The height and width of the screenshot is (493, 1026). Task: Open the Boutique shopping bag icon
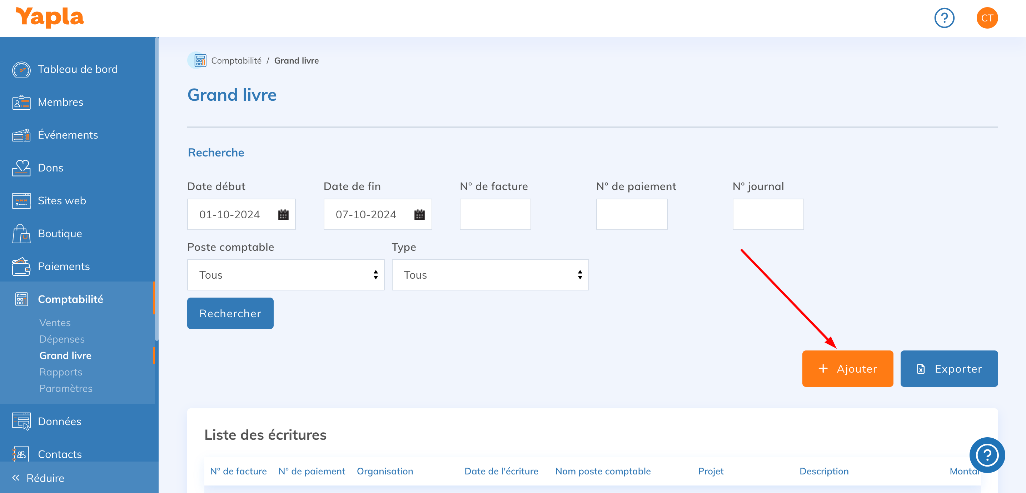(21, 234)
